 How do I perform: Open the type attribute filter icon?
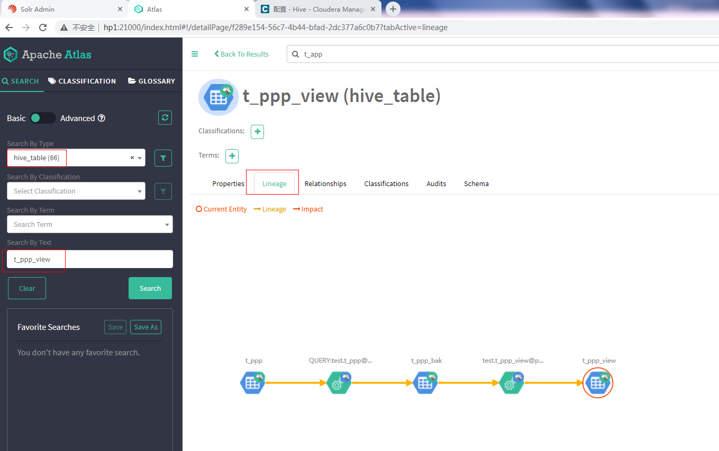(163, 158)
